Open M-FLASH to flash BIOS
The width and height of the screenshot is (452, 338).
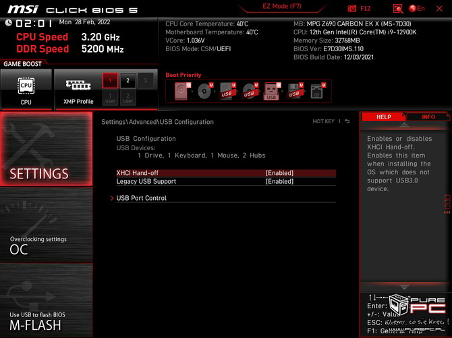(x=46, y=300)
